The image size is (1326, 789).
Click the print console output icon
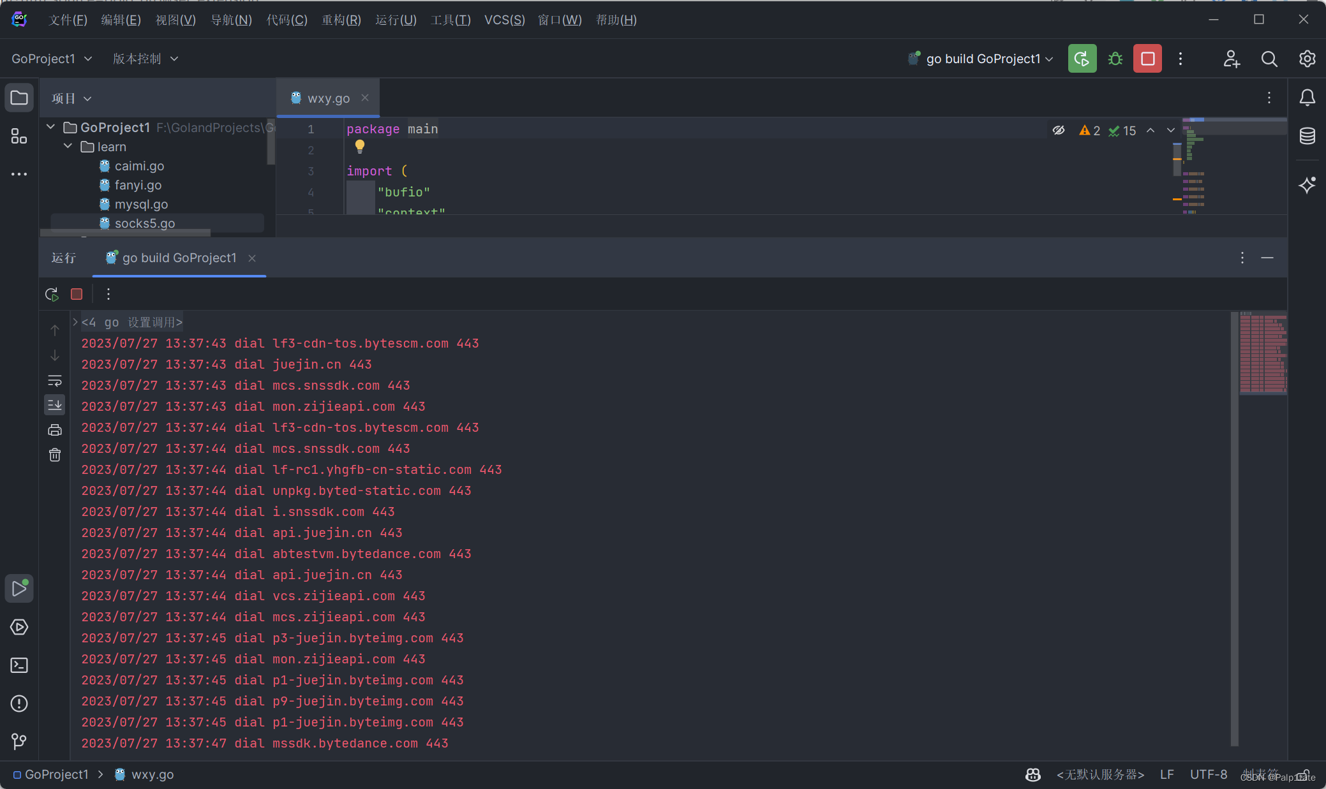point(55,430)
